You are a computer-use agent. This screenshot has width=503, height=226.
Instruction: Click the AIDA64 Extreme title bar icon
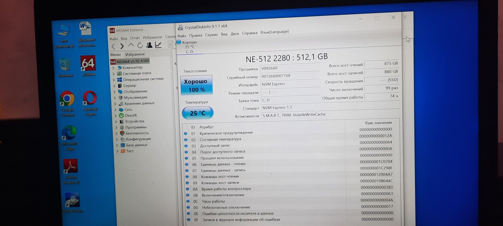pyautogui.click(x=112, y=30)
